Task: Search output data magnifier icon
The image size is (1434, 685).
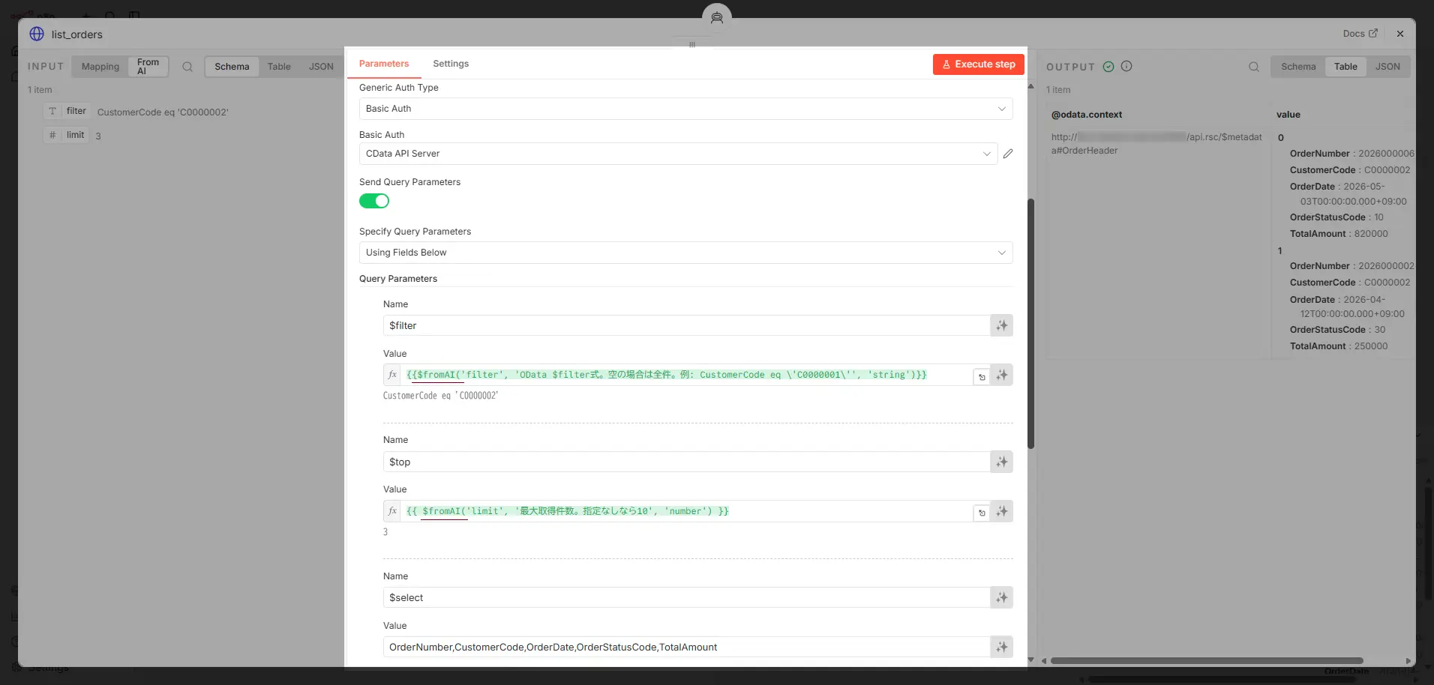Action: coord(1254,67)
